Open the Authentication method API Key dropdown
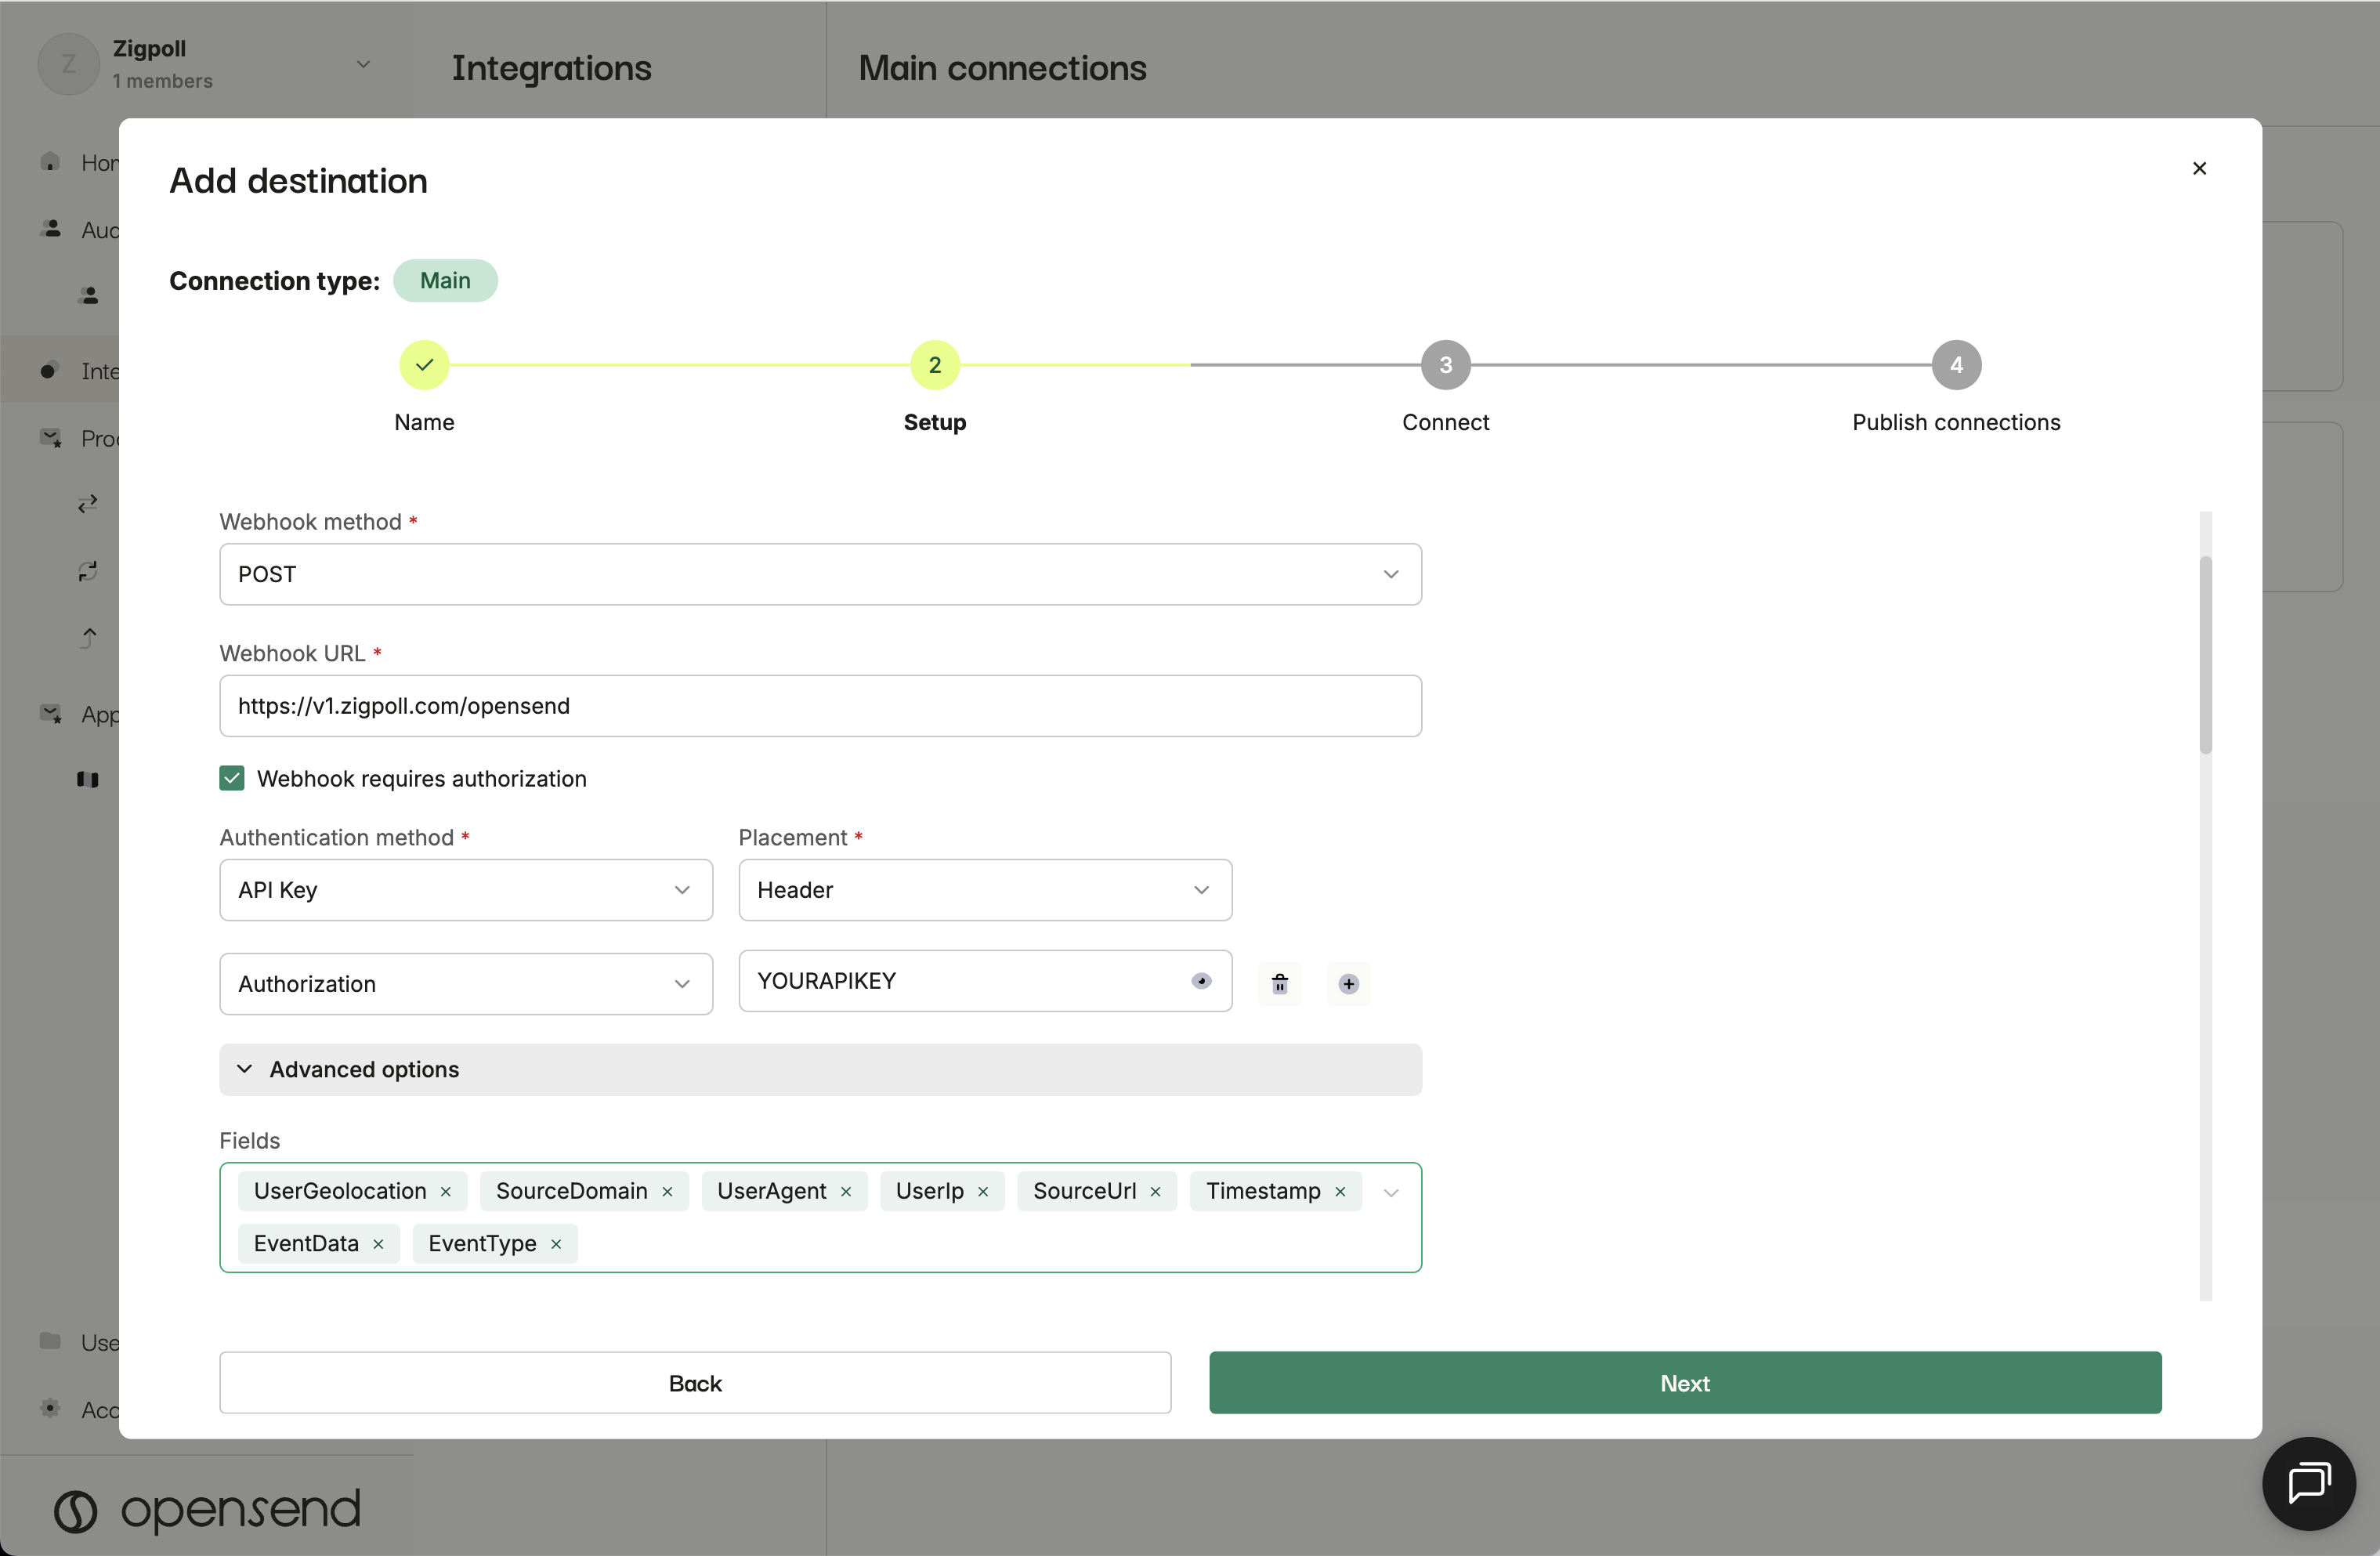The height and width of the screenshot is (1556, 2380). [x=466, y=890]
